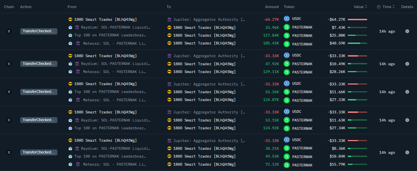
Task: Select the Solana chain icon in the 124.92K PASTERNAK transaction
Action: (9, 120)
